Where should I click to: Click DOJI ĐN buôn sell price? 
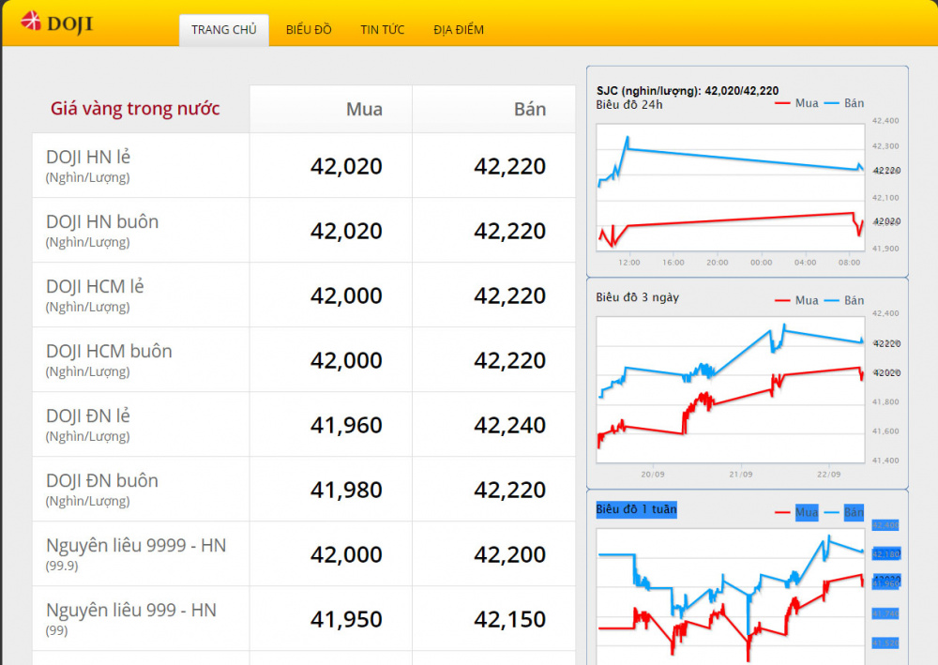[x=509, y=490]
